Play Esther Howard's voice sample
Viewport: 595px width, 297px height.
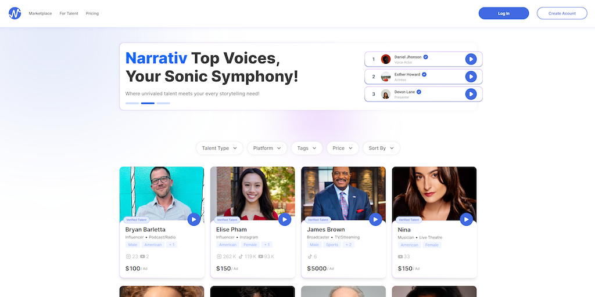coord(471,77)
